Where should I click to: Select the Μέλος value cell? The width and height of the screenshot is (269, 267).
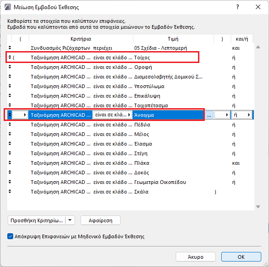click(x=142, y=134)
